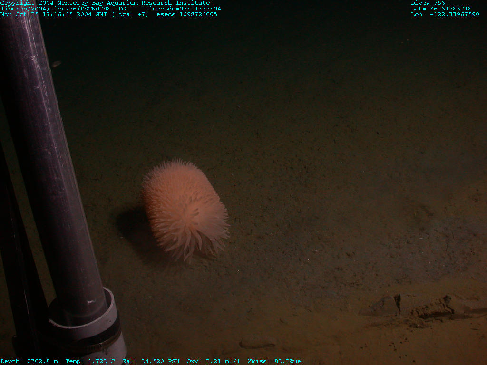Select the file path 'Tiburon/2004/tibr756/DSCN0298.JPG'
Screen dimensions: 487x365
click(63, 9)
